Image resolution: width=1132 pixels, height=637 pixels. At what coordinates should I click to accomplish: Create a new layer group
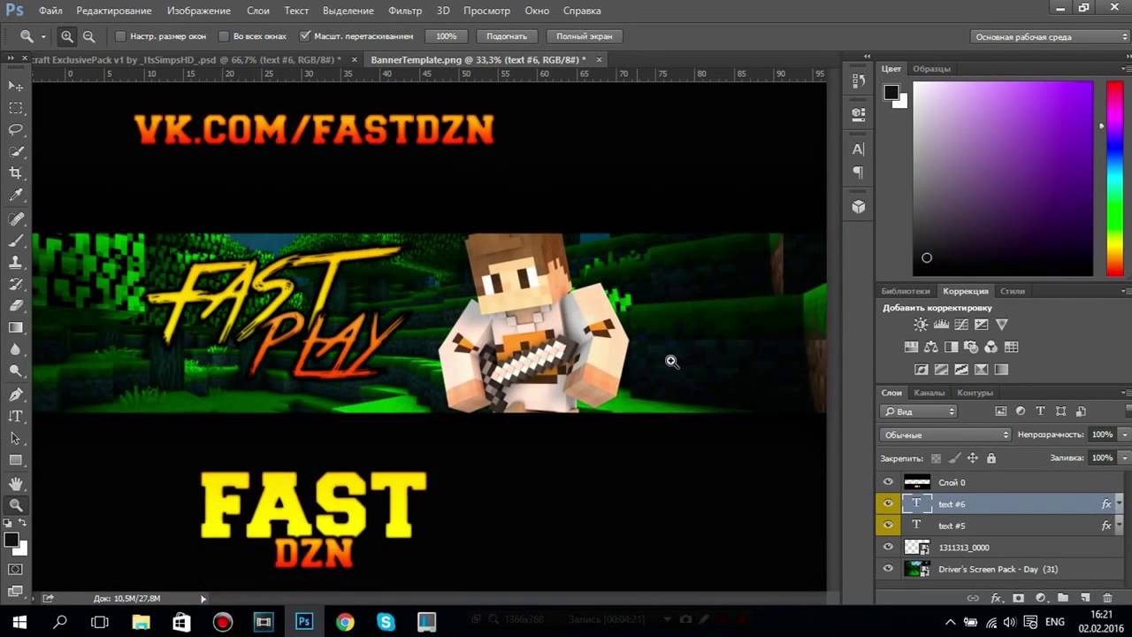coord(1063,598)
